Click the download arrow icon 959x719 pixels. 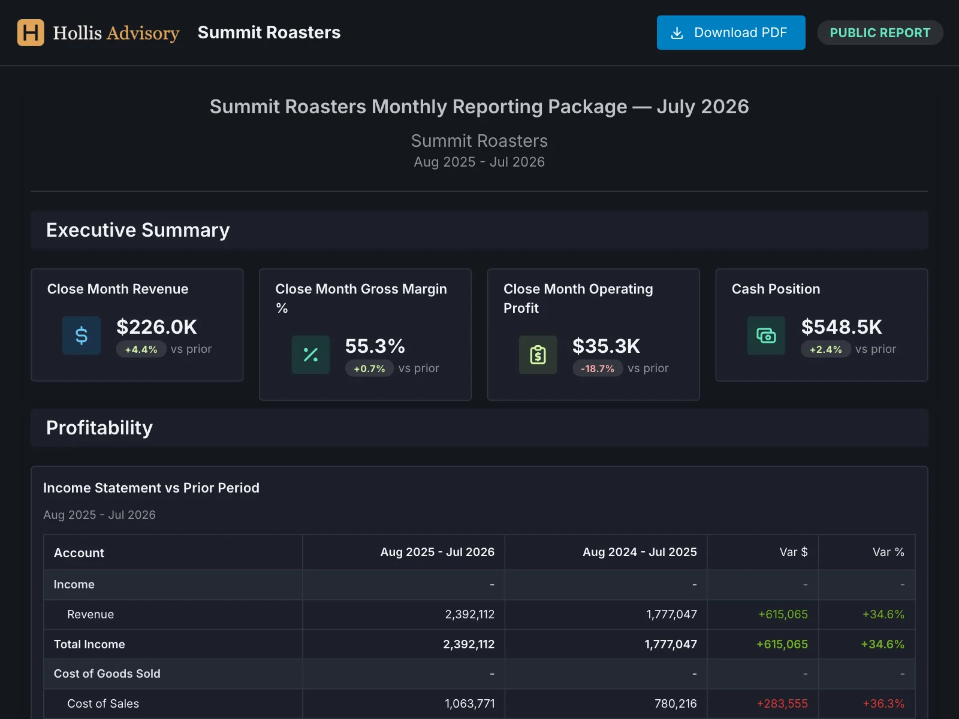click(677, 33)
